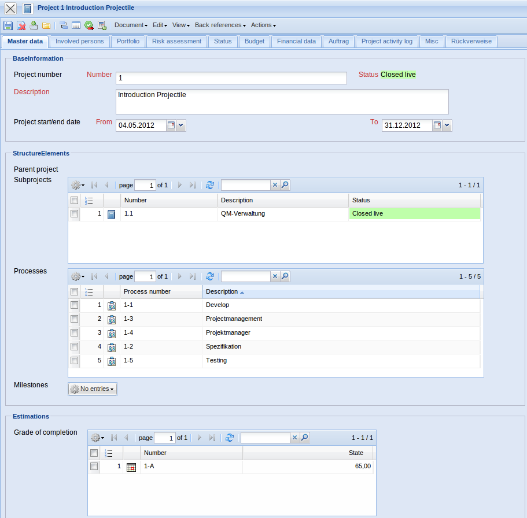The width and height of the screenshot is (527, 518).
Task: Click the yellow folder icon in toolbar
Action: click(46, 25)
